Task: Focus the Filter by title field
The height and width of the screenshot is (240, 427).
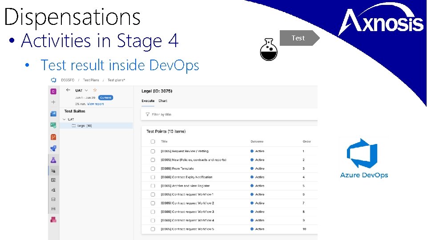Action: coord(230,114)
